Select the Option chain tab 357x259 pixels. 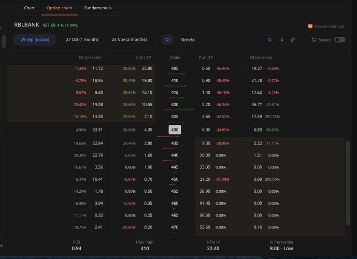(60, 8)
